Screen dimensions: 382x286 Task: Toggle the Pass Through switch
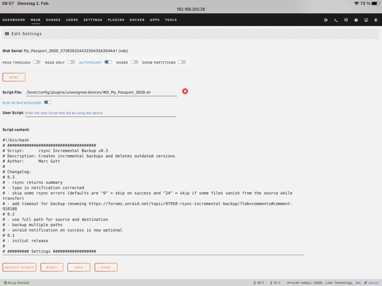(x=37, y=62)
